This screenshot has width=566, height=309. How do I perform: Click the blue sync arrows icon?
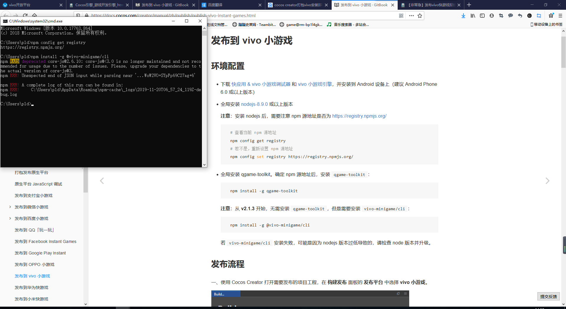(x=539, y=16)
